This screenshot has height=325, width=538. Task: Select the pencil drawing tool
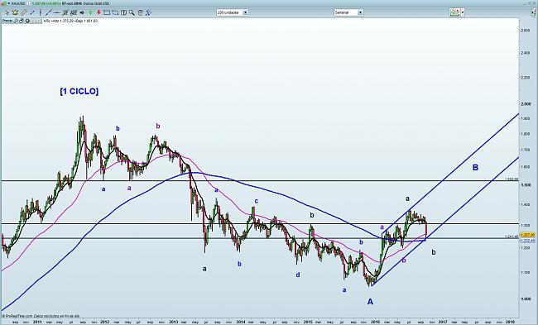(24, 12)
